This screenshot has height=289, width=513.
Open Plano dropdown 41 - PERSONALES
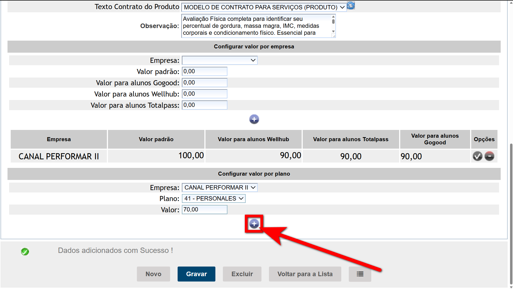pos(214,199)
